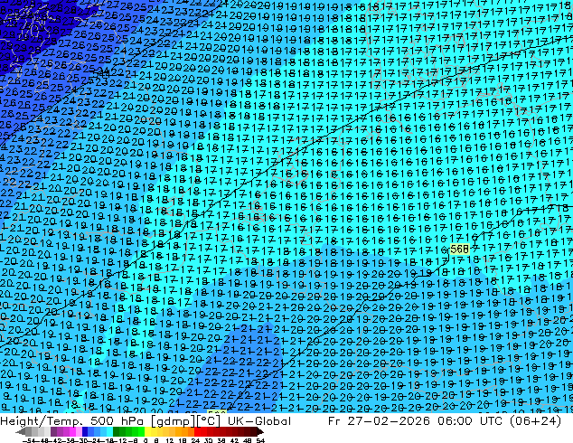Click the '54' maximum legend value
573x443 pixels.
point(260,441)
